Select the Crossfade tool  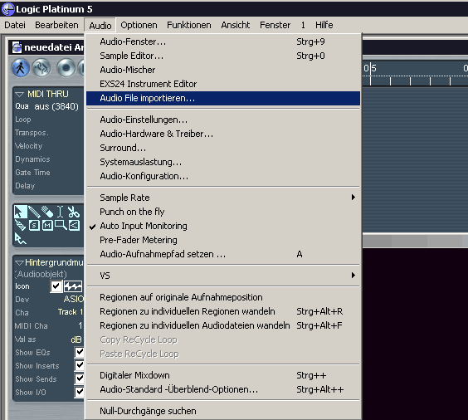coord(74,226)
